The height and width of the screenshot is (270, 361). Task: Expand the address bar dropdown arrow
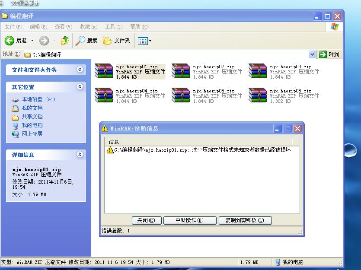tap(313, 54)
